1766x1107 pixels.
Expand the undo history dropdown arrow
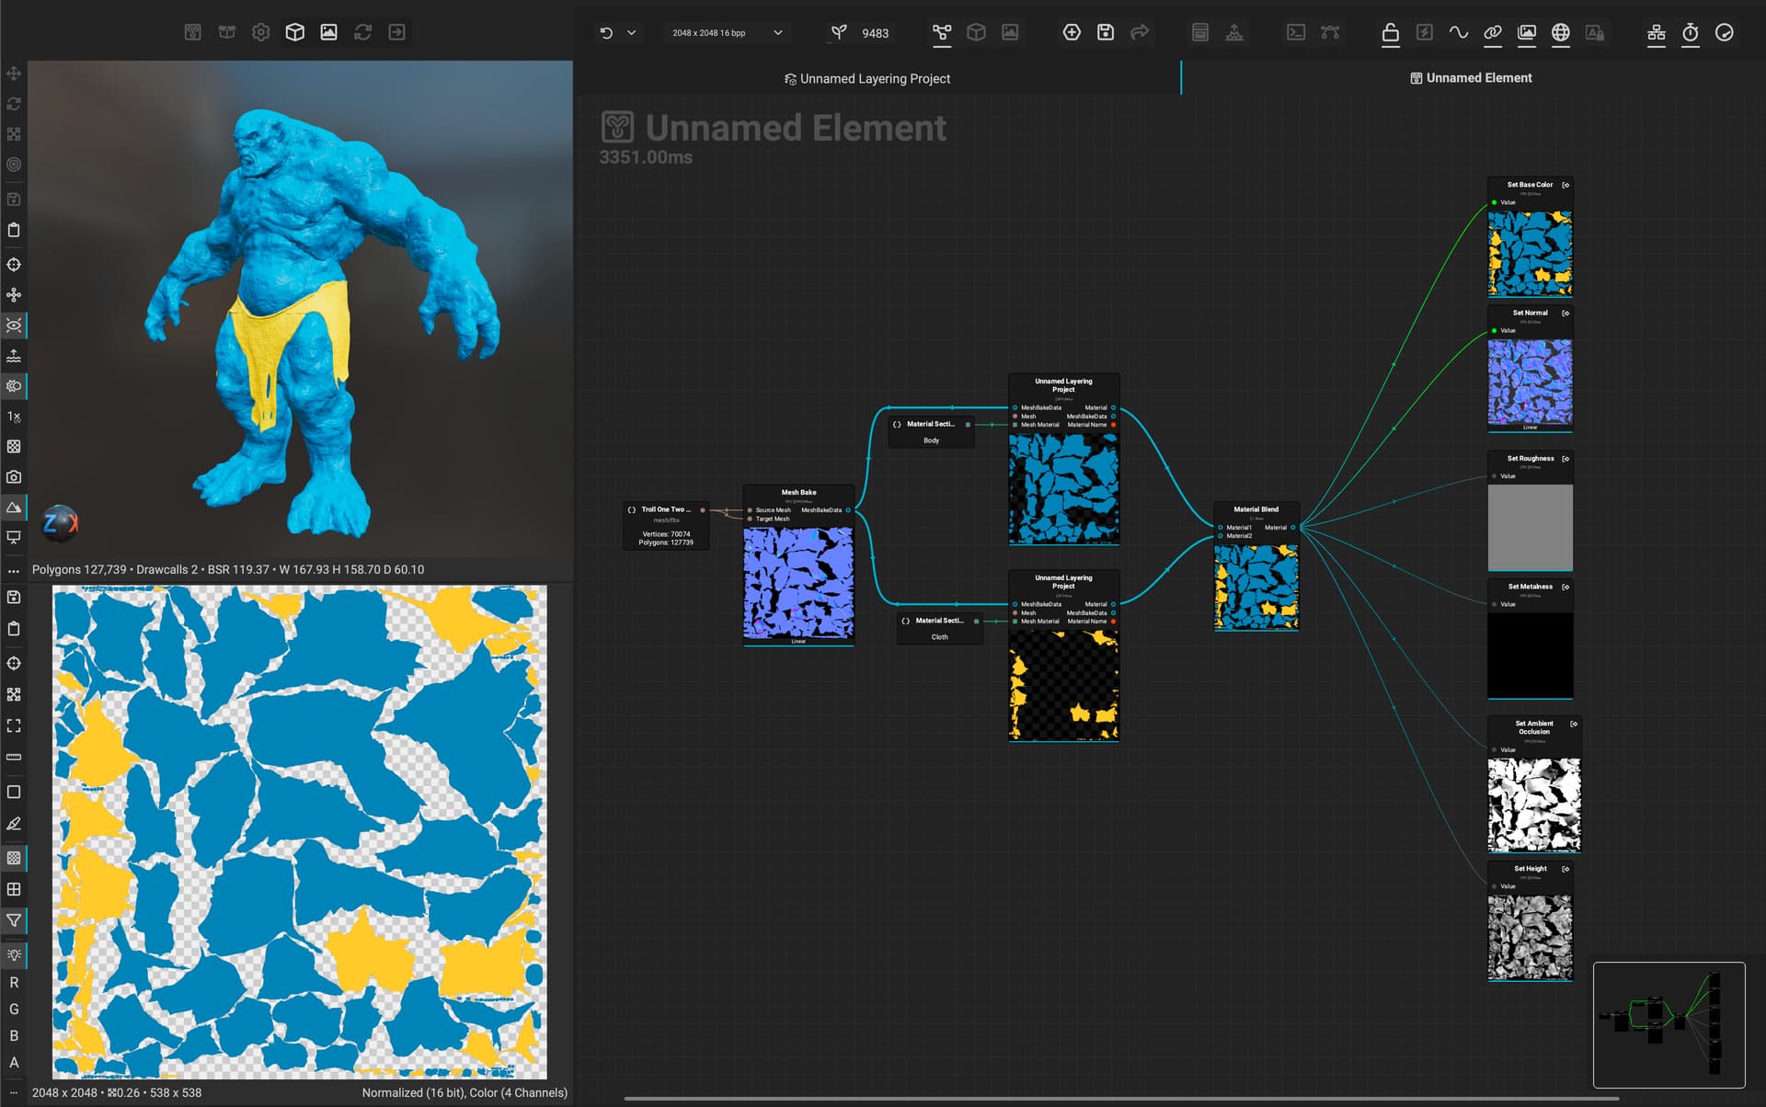click(x=631, y=33)
